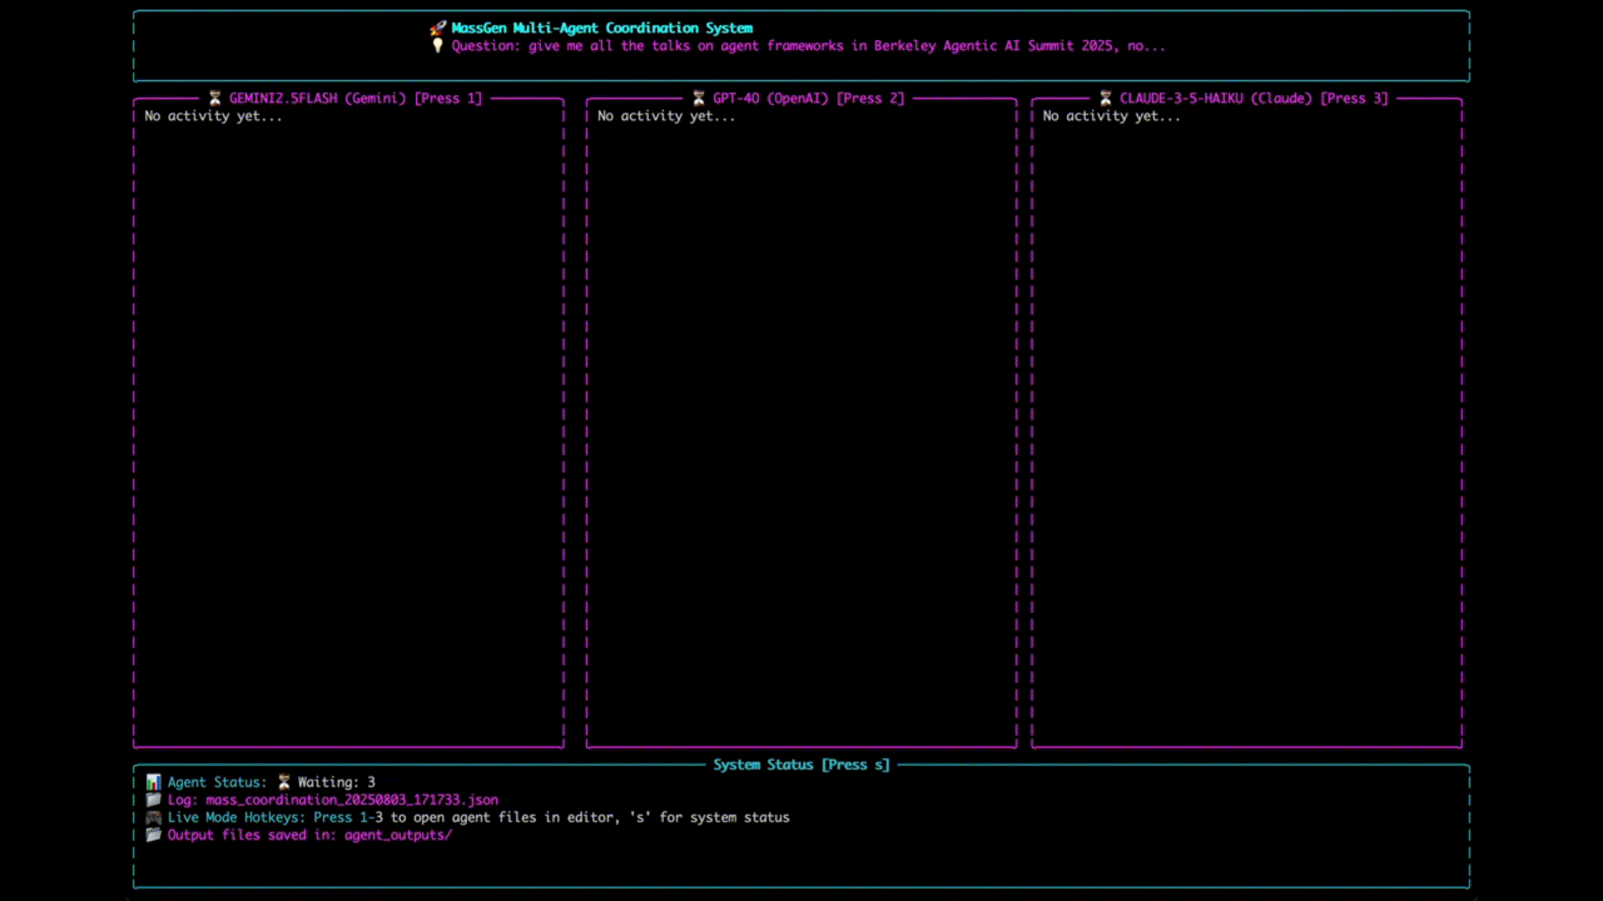Click the truncated Question text in header

click(x=807, y=46)
